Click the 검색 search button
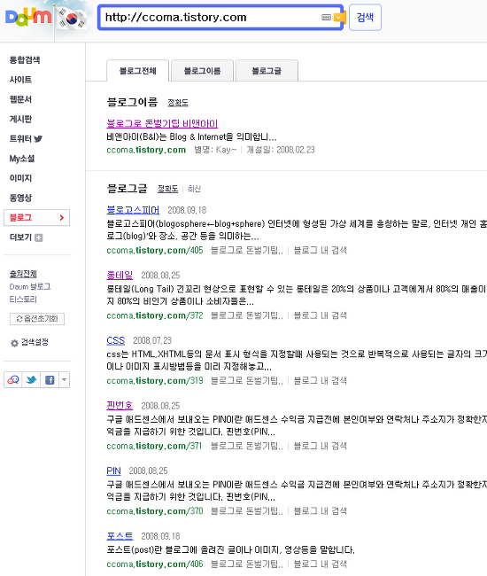487x576 pixels. (365, 17)
